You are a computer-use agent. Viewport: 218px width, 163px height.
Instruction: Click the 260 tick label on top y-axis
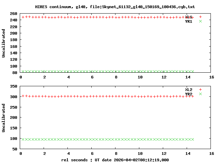pyautogui.click(x=14, y=14)
